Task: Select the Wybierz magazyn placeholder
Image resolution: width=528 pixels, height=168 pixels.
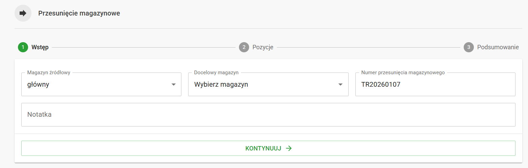Action: pos(221,85)
